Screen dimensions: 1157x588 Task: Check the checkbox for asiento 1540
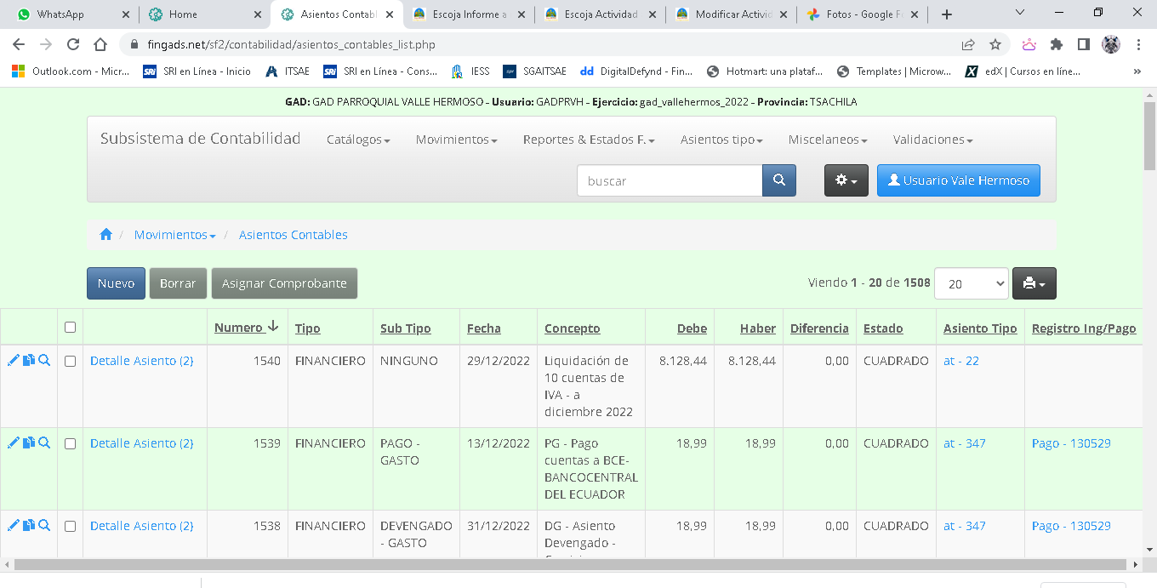point(70,361)
